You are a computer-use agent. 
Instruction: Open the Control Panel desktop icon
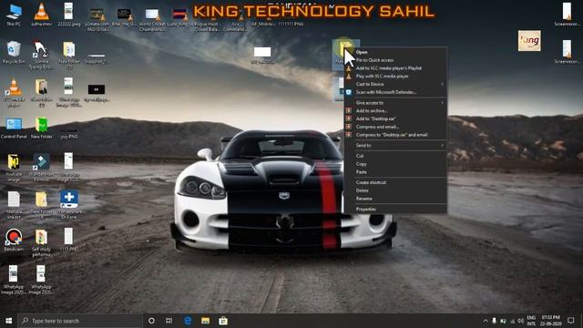[x=14, y=128]
